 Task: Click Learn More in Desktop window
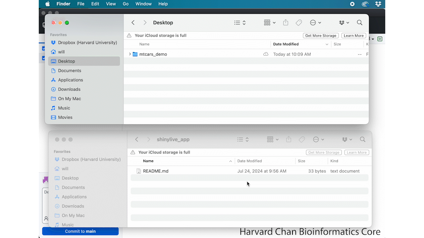coord(353,36)
